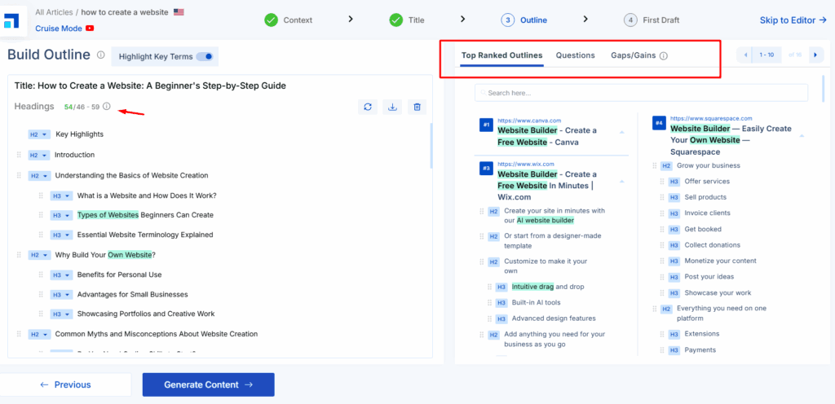Select 'Showcasing Portfolios and Creative Work' heading

click(x=146, y=314)
